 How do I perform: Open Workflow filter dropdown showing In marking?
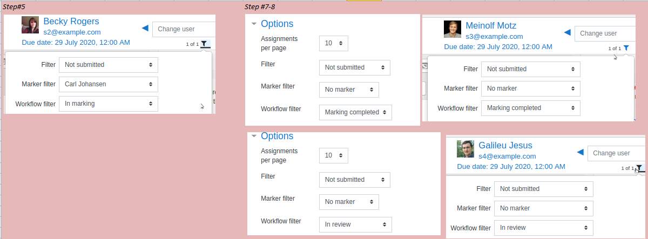[x=109, y=104]
